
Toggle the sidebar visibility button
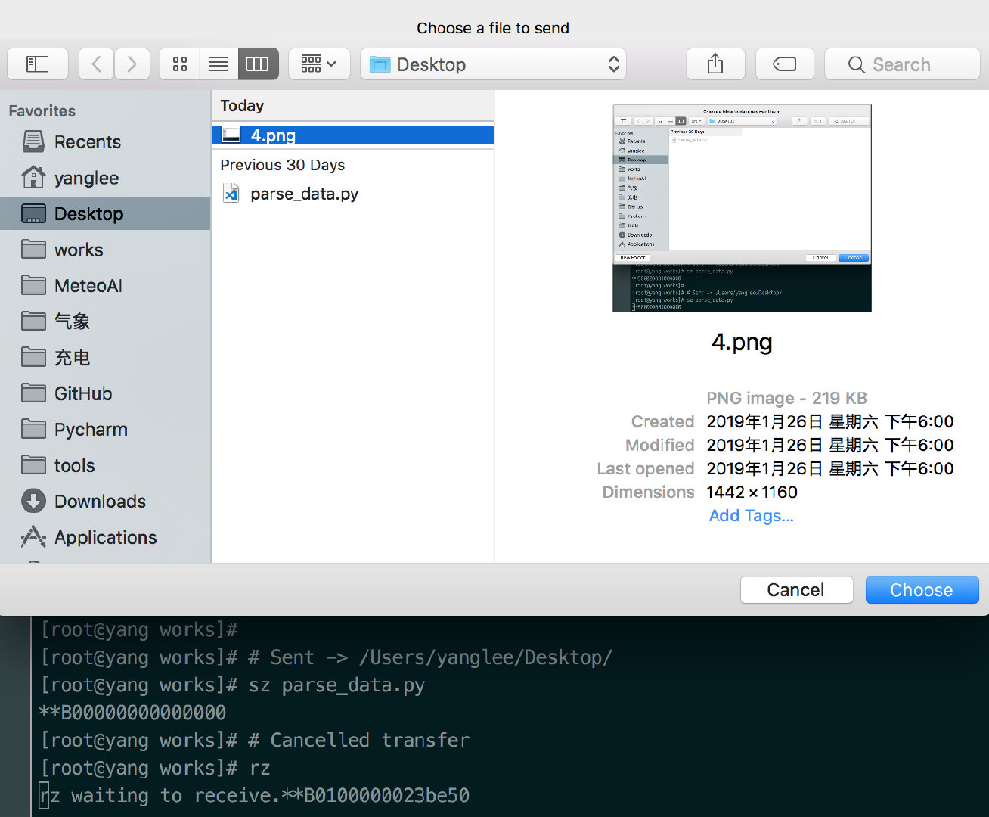point(38,64)
